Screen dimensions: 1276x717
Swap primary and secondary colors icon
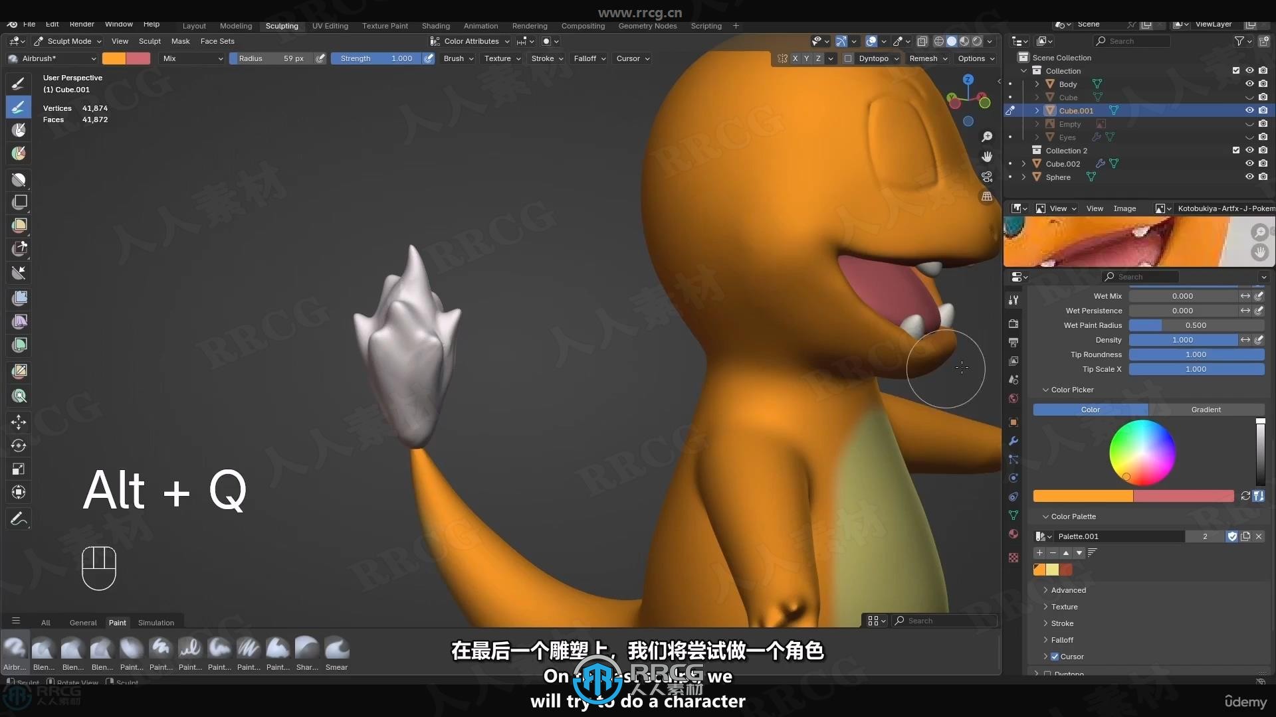[x=1245, y=496]
